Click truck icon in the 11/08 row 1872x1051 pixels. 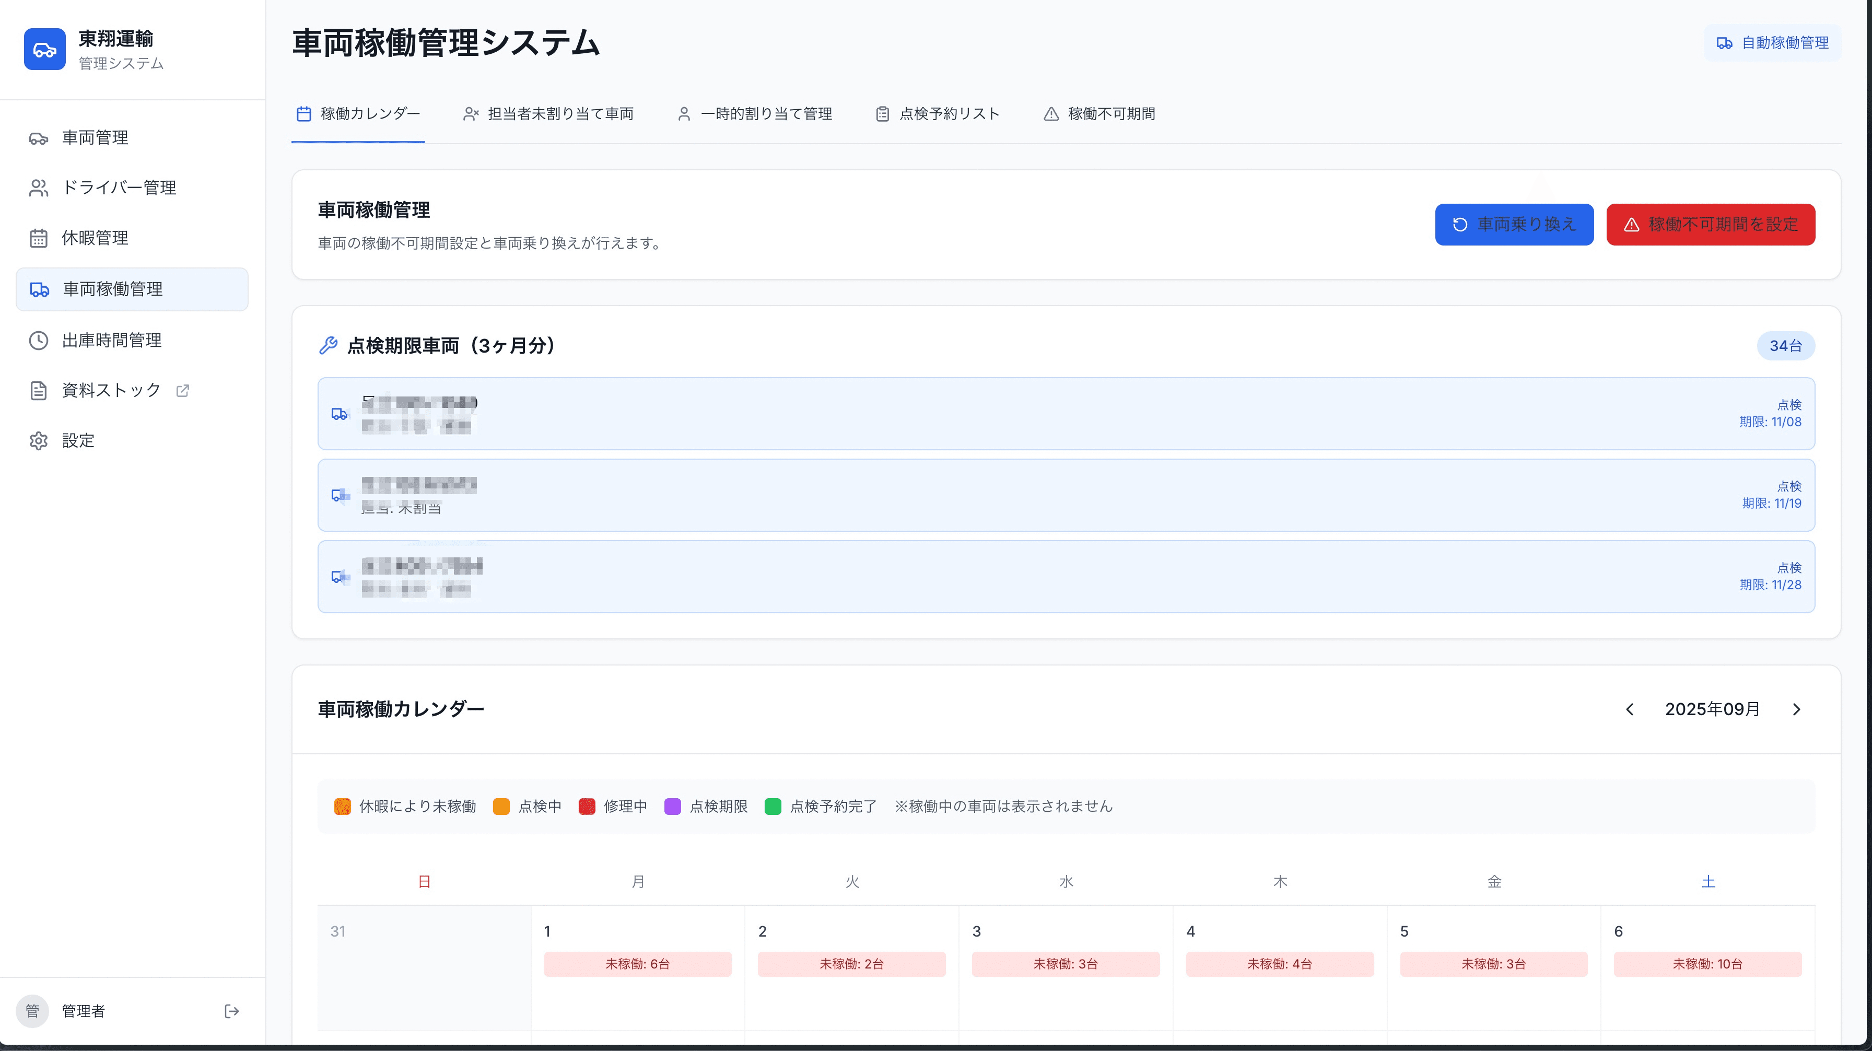point(340,414)
